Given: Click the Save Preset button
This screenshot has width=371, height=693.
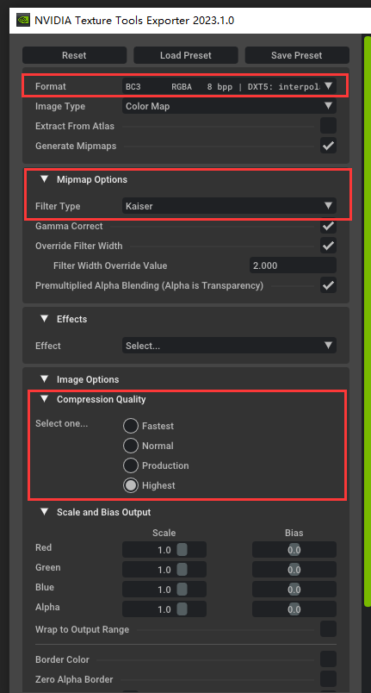Looking at the screenshot, I should [297, 55].
